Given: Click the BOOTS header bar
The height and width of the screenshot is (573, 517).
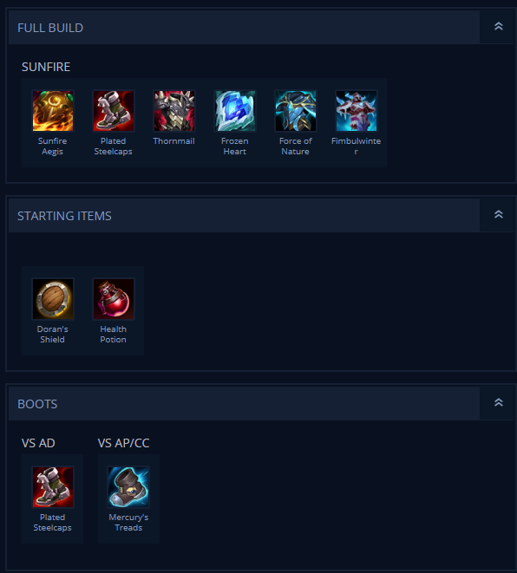Looking at the screenshot, I should pos(244,404).
